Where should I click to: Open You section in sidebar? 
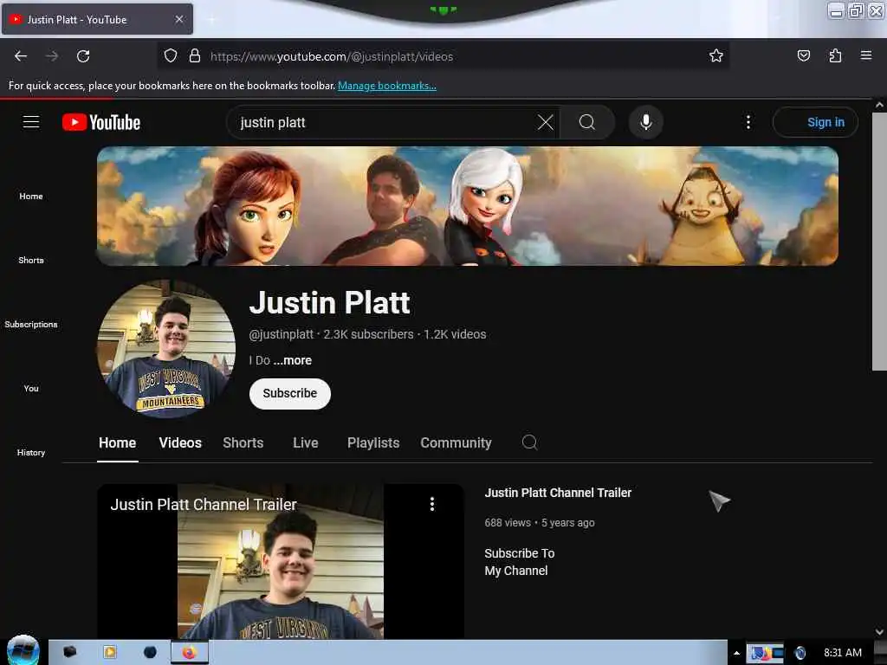[x=31, y=389]
